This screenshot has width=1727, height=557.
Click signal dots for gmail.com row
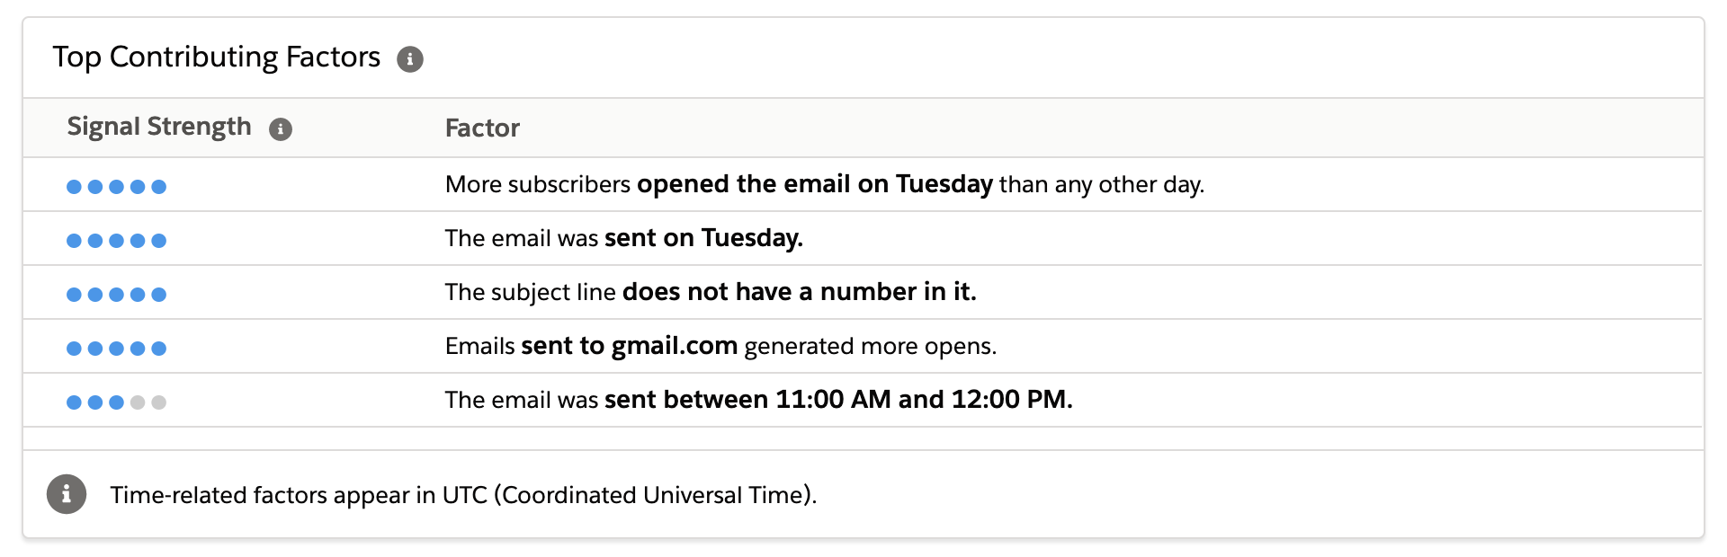[x=116, y=349]
